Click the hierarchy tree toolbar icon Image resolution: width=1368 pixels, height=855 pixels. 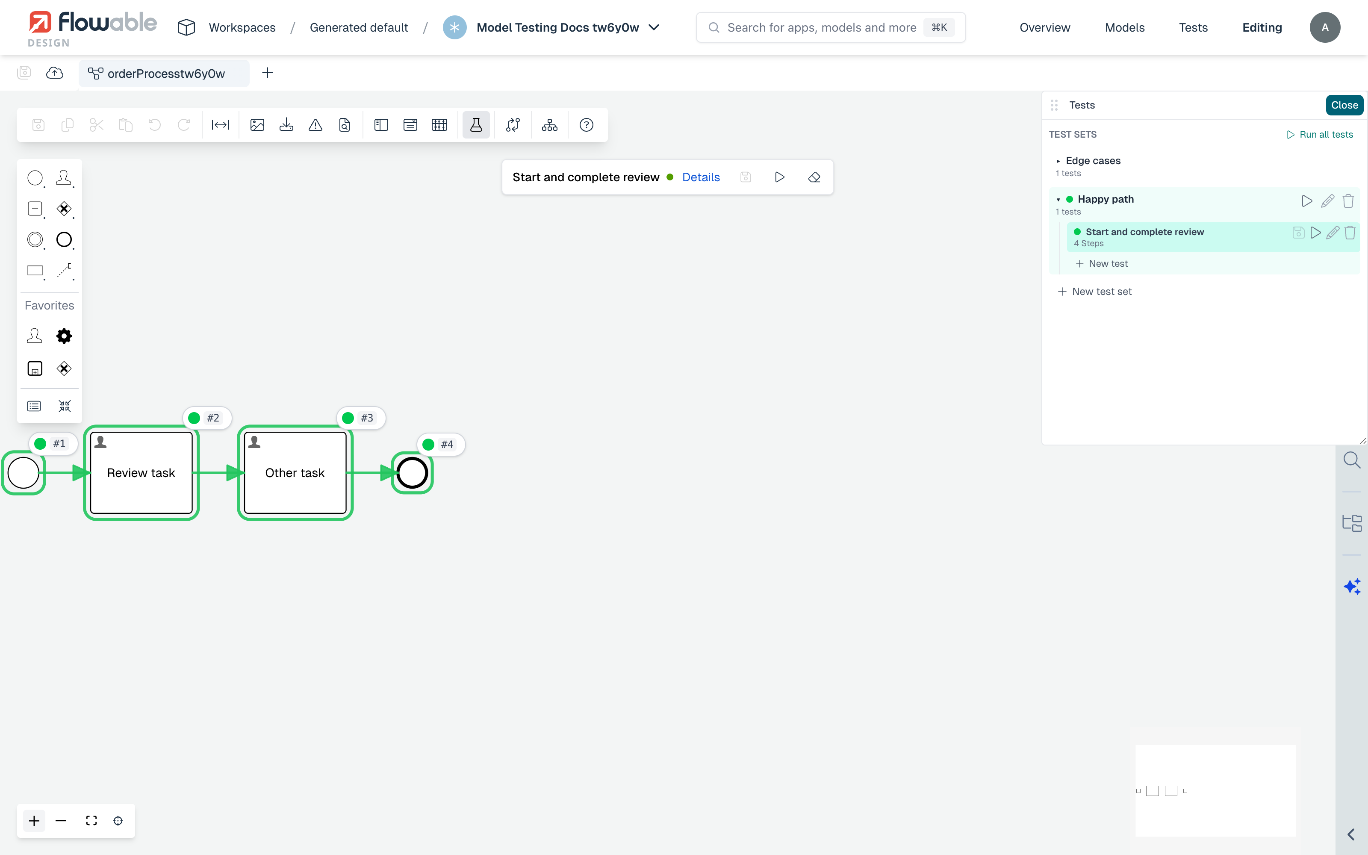(549, 125)
